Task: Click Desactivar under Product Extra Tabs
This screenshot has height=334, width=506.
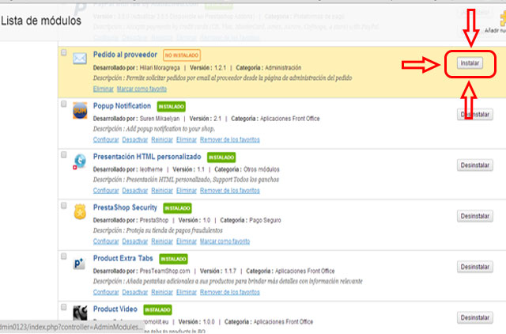Action: (135, 292)
